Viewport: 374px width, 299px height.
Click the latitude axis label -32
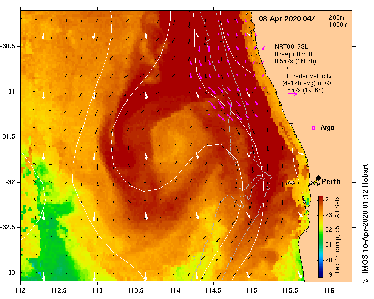[x=11, y=182]
